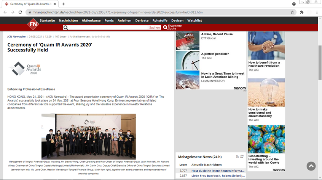The height and width of the screenshot is (180, 322).
Task: Click the healthcare hands ad image
Action: (x=266, y=45)
